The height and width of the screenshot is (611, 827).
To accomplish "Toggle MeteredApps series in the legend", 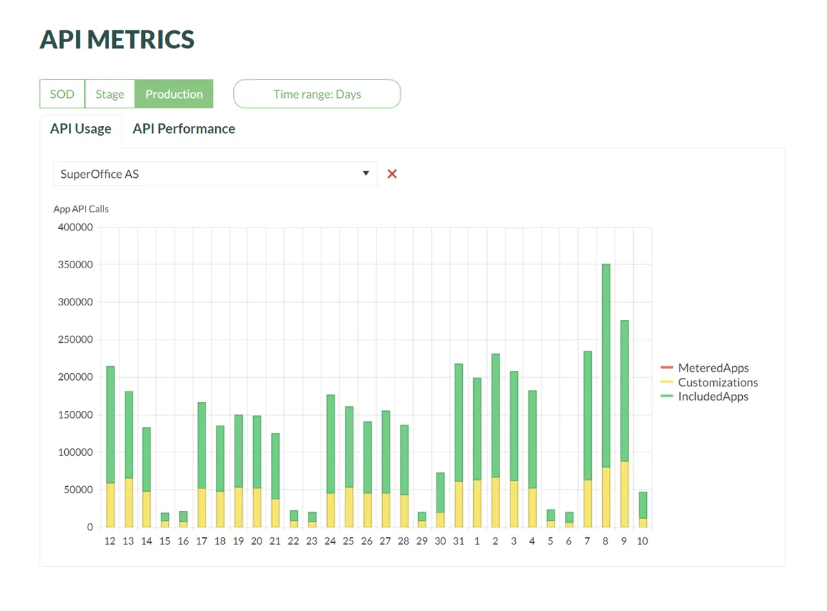I will 713,368.
